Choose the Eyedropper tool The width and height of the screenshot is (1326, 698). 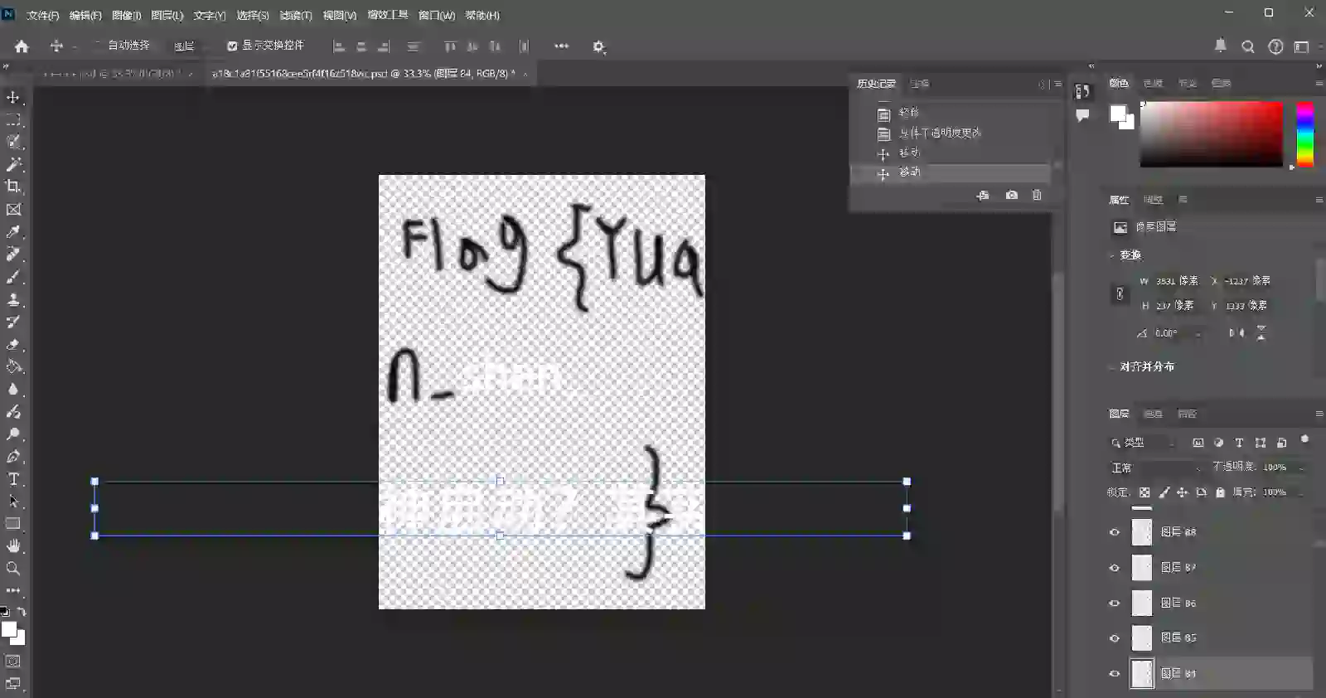coord(13,232)
